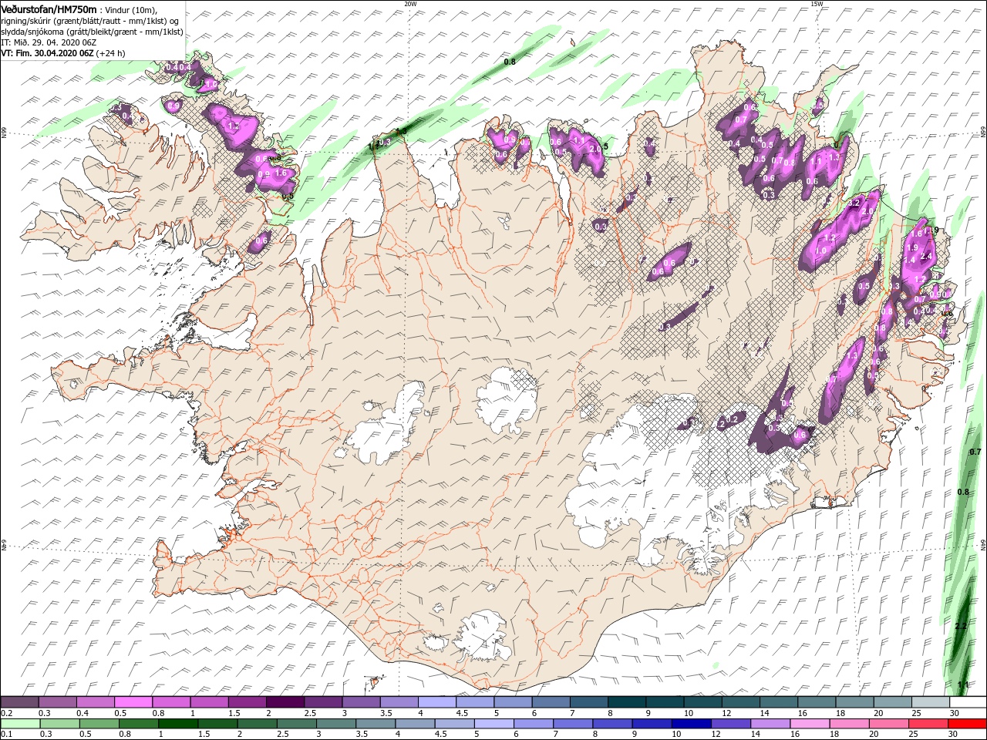Pick the bright pink 0.5 snow scale swatch
Image resolution: width=987 pixels, height=740 pixels.
point(133,702)
